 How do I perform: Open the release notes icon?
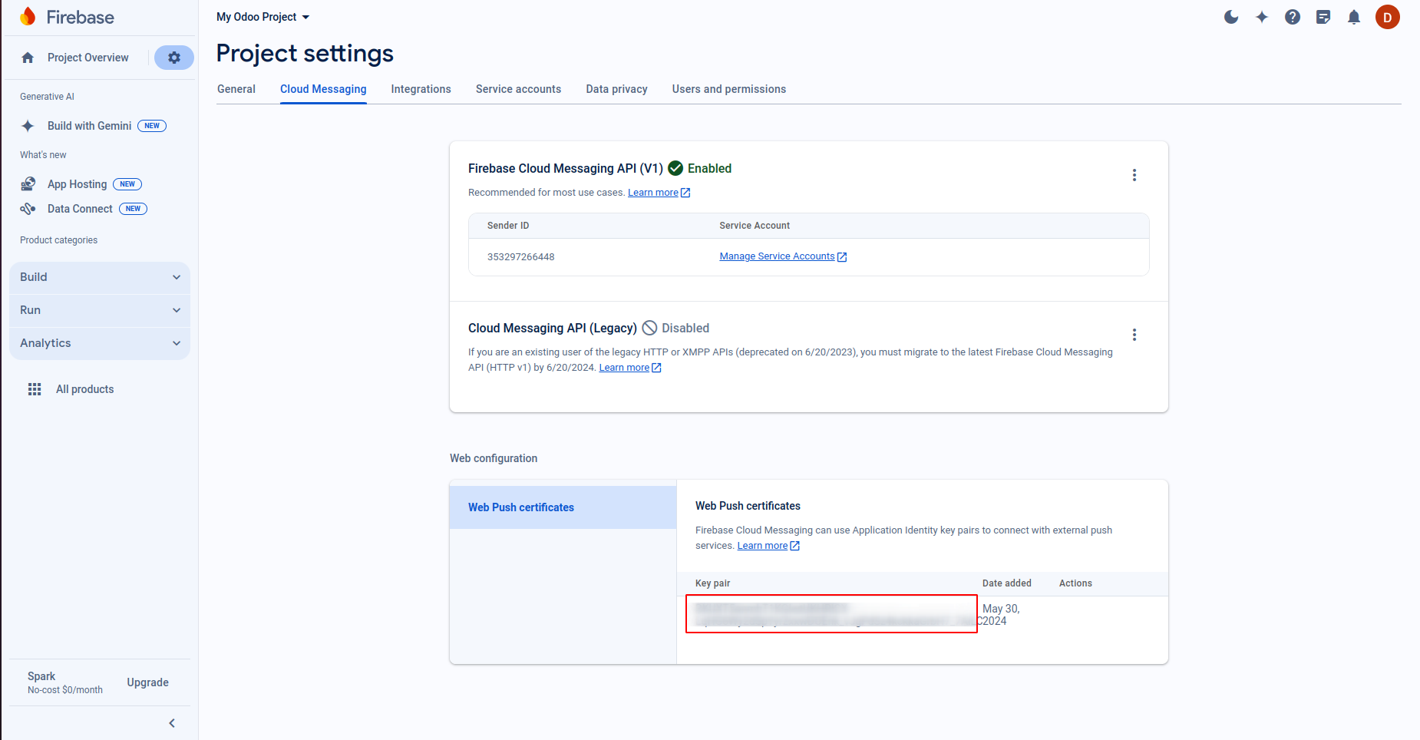1323,17
